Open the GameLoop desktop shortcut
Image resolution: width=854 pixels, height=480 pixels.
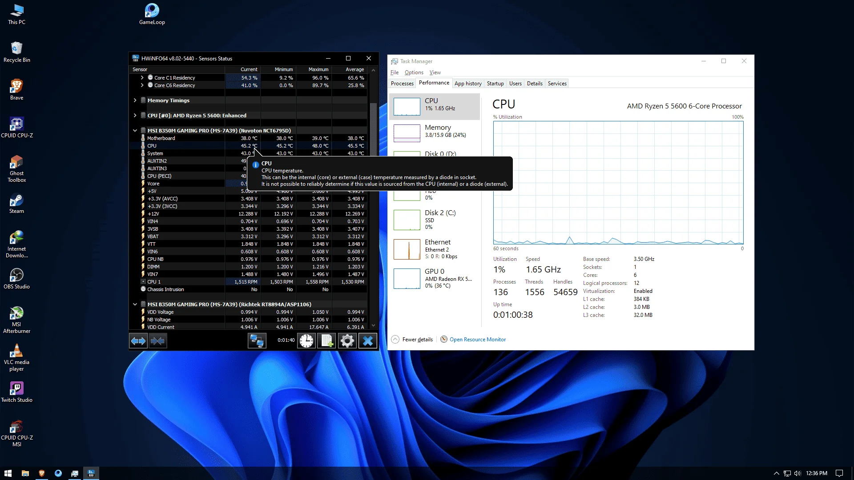pos(152,14)
